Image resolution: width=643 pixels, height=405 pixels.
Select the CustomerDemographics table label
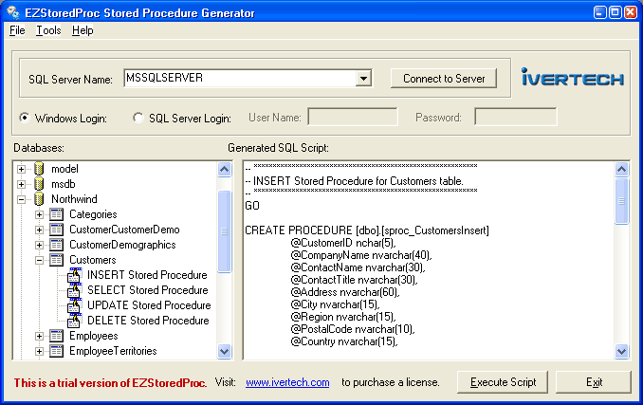pyautogui.click(x=122, y=245)
